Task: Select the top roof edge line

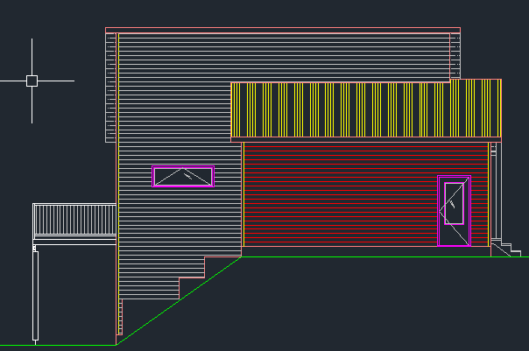Action: coord(280,28)
